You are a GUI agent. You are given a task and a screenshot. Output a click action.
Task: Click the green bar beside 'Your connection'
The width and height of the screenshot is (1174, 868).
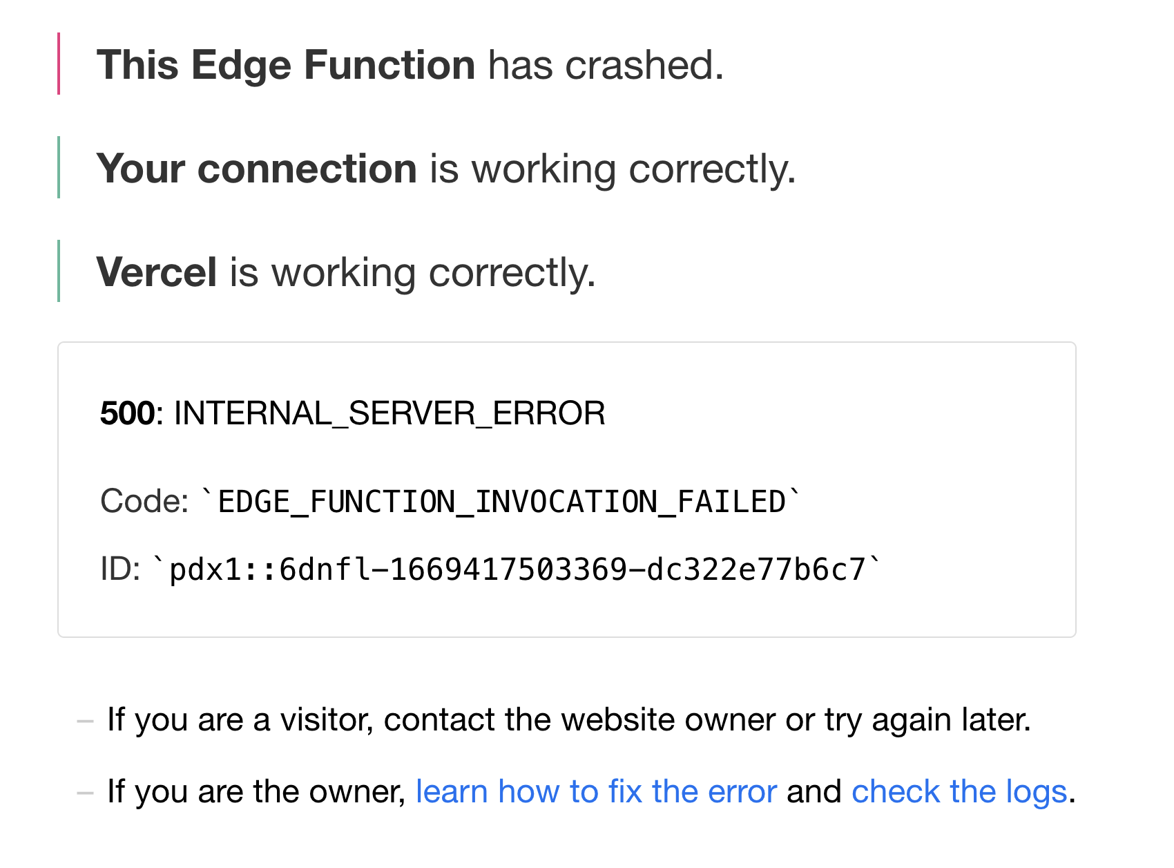pyautogui.click(x=59, y=167)
